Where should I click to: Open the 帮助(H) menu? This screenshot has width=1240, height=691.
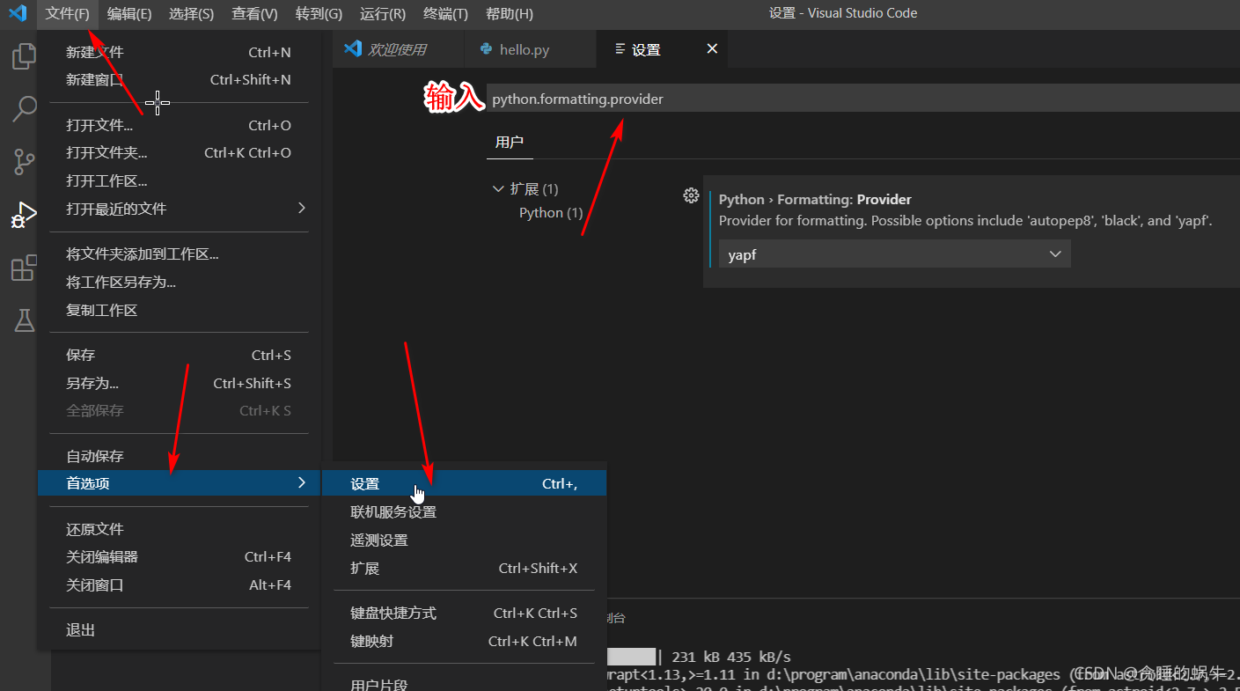click(x=510, y=13)
